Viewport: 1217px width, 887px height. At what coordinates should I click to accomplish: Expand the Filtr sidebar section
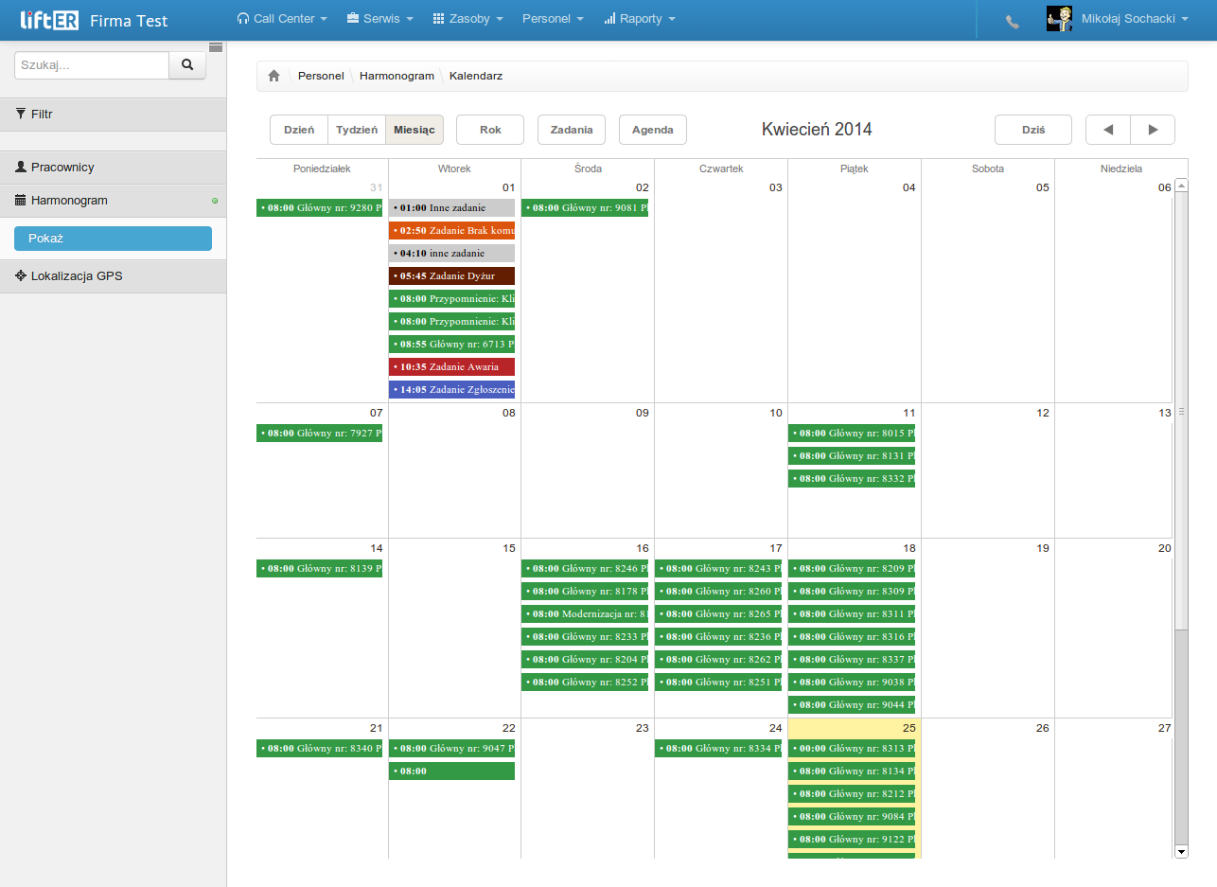[113, 115]
